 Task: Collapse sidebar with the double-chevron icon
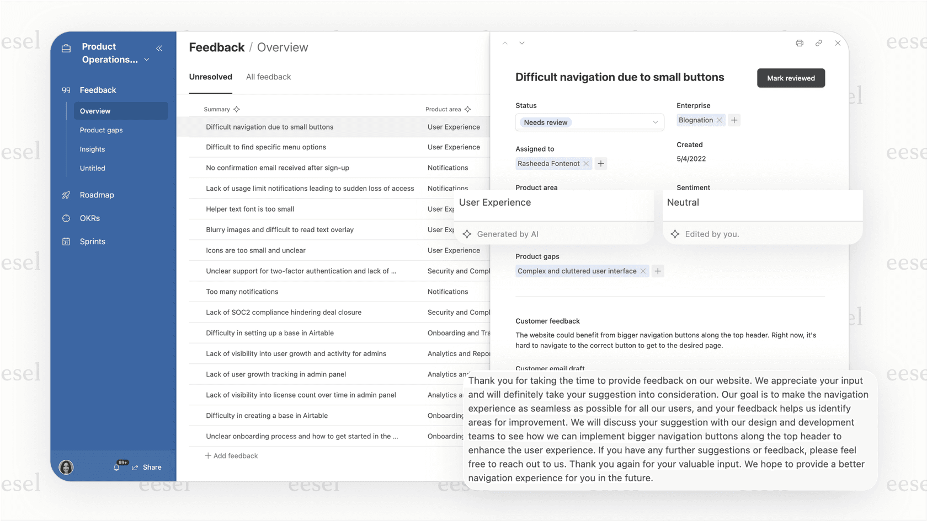click(159, 48)
